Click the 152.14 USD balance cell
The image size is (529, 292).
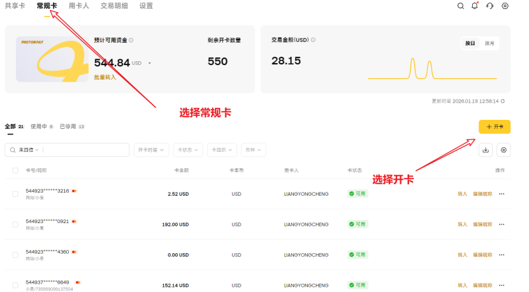coord(175,285)
